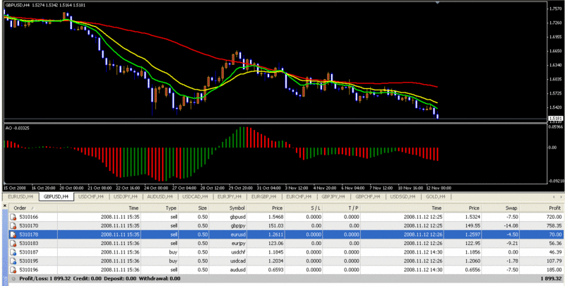Click the buy order icon beside 5310187
The image size is (565, 286).
pos(13,252)
